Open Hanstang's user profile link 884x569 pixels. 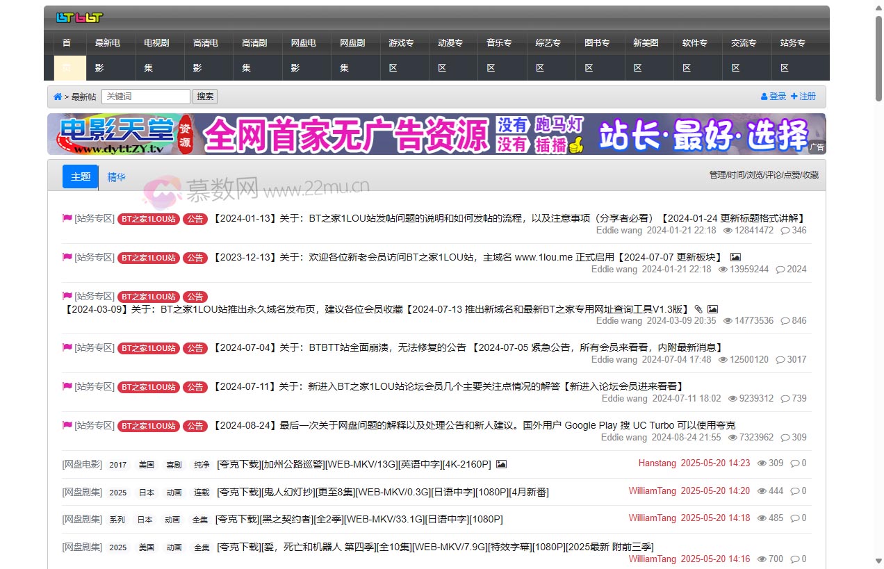click(x=657, y=463)
